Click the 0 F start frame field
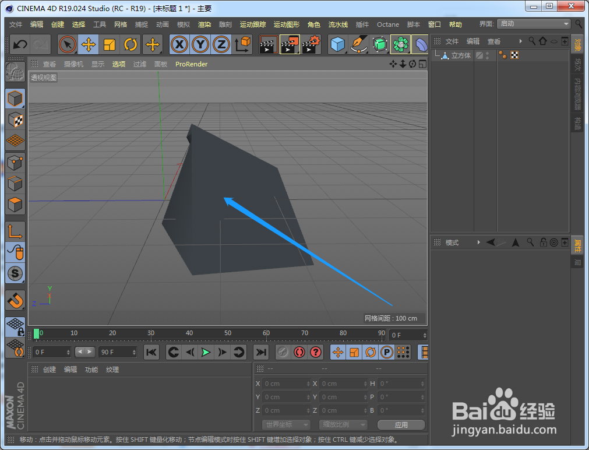The height and width of the screenshot is (450, 589). point(52,352)
